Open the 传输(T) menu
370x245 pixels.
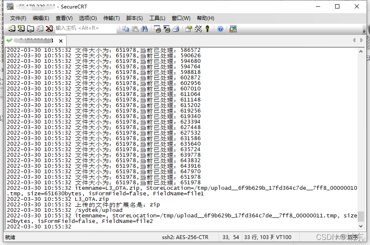111,18
